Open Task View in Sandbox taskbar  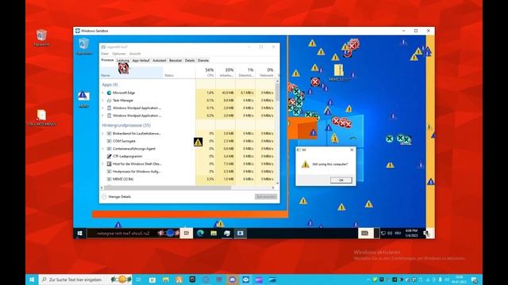click(187, 234)
